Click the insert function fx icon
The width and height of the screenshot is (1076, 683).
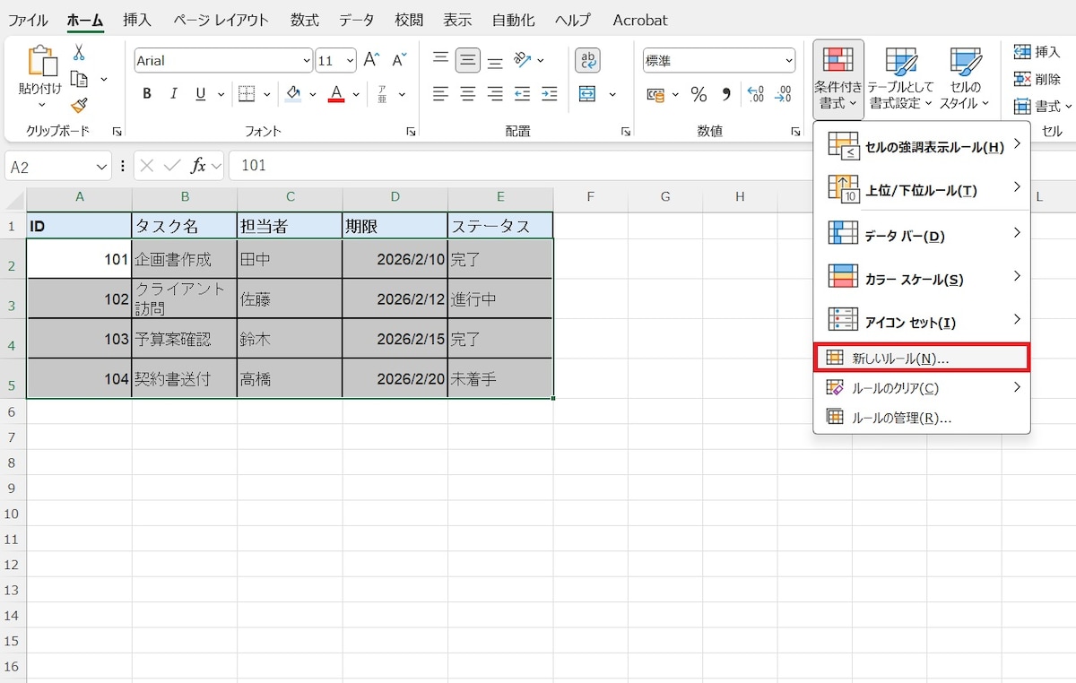coord(198,166)
